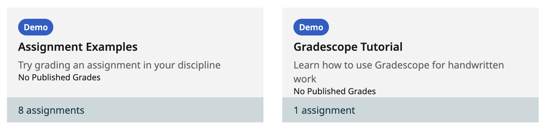Select the 1 assignment footer bar
Viewport: 545px width, 137px height.
pyautogui.click(x=410, y=110)
